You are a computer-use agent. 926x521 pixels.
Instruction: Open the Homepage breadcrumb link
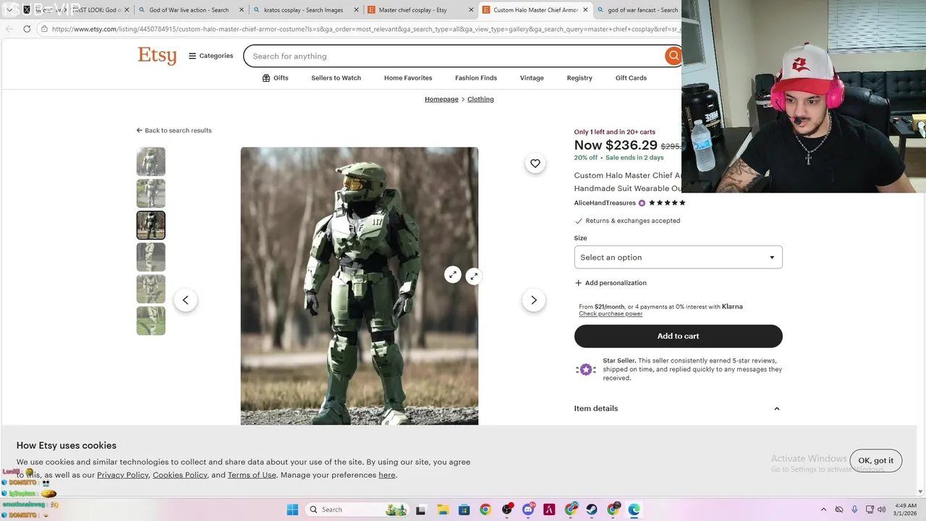click(x=441, y=99)
